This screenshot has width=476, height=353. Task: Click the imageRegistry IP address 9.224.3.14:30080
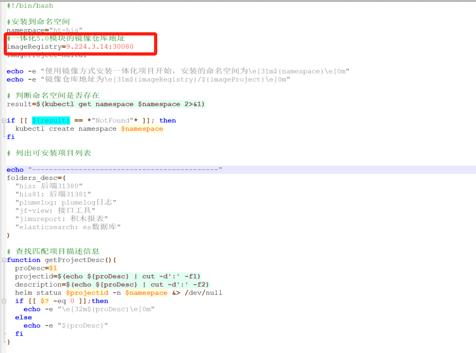point(100,47)
